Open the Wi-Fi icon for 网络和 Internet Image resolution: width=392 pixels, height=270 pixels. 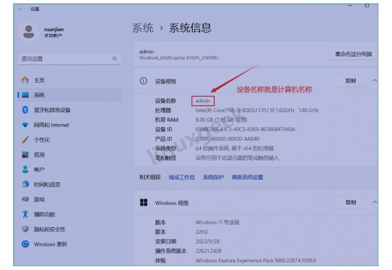25,124
